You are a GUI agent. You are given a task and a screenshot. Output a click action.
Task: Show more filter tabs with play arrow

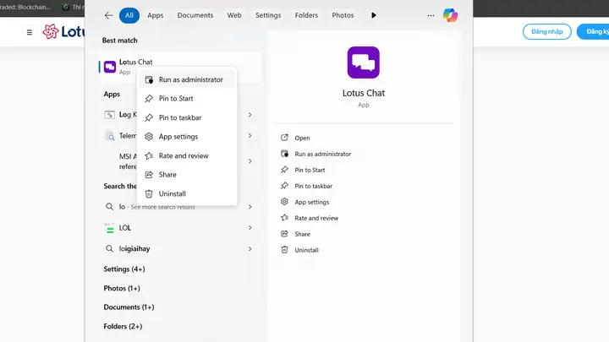pos(374,15)
